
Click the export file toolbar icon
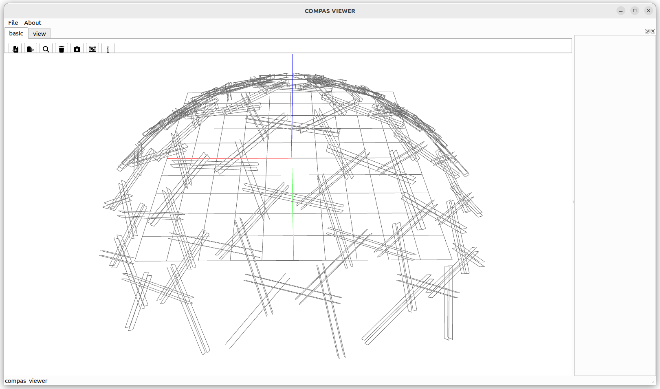click(31, 49)
